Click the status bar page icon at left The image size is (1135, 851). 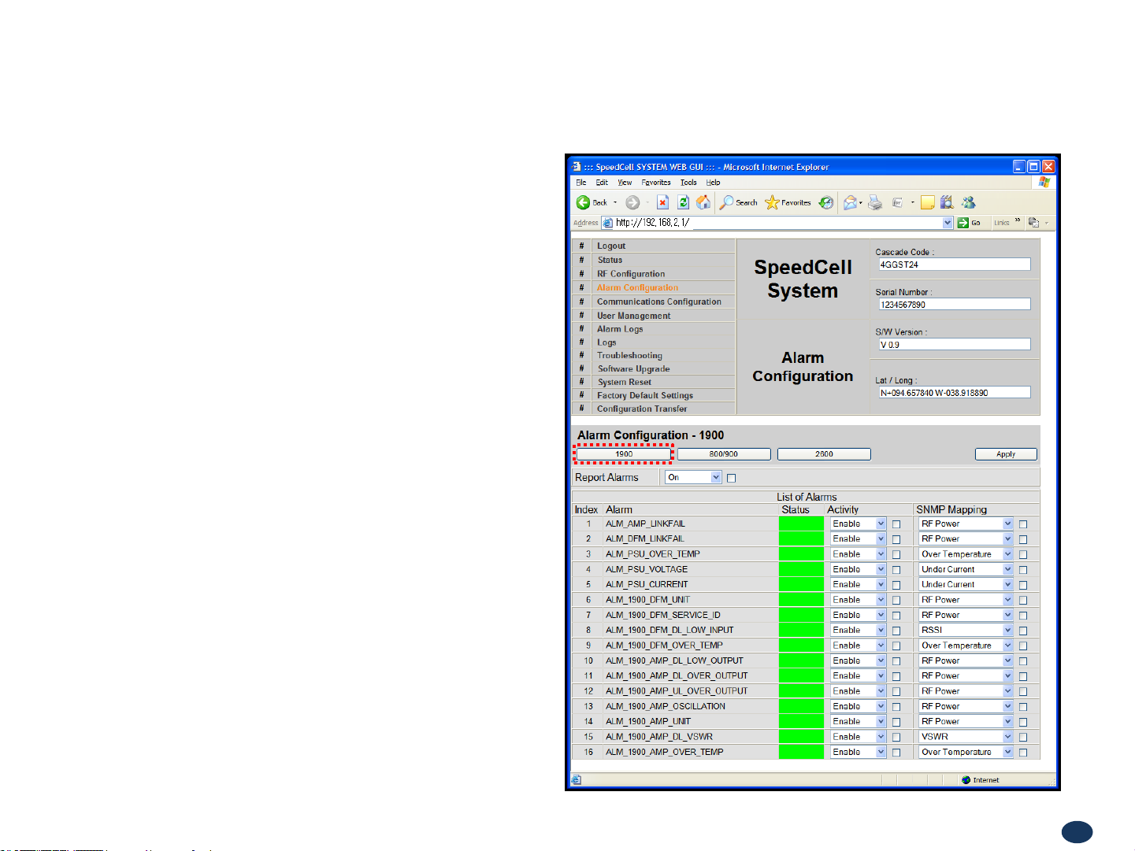point(577,780)
